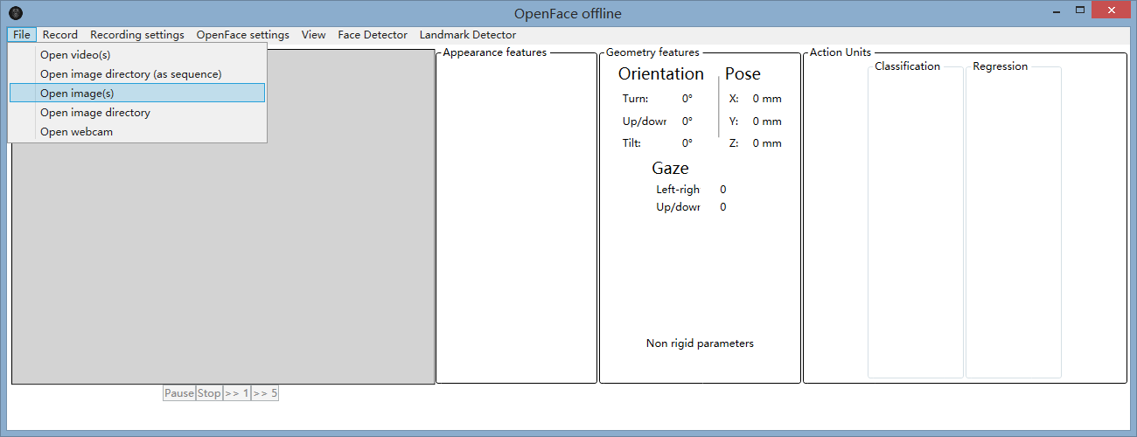Click the Orientation heading

coord(661,74)
